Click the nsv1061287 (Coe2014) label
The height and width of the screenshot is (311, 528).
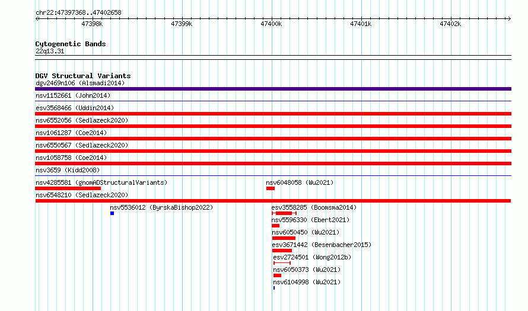(x=71, y=133)
